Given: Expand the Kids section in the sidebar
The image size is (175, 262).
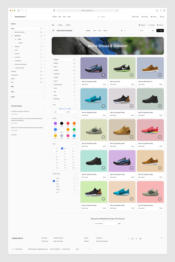Looking at the screenshot, I should 45,92.
